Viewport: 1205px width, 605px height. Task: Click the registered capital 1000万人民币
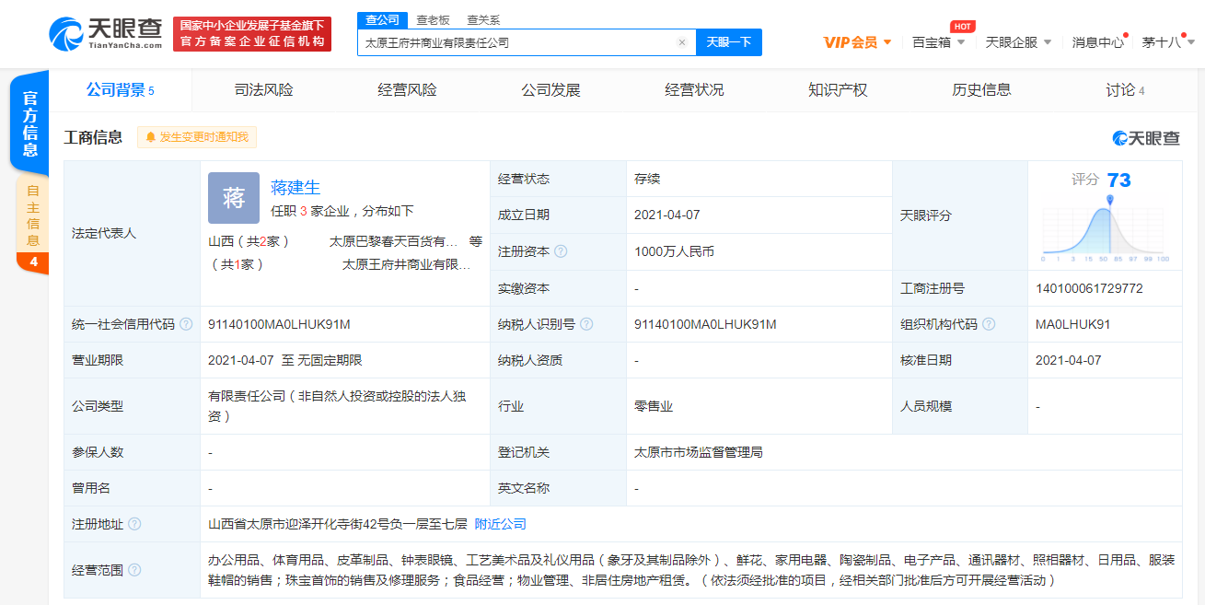674,251
